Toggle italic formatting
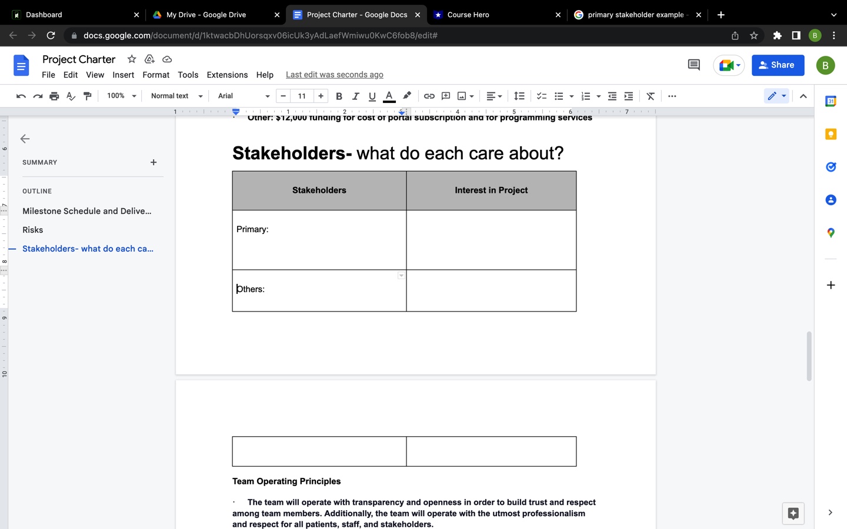Screen dimensions: 847x529 pos(355,96)
